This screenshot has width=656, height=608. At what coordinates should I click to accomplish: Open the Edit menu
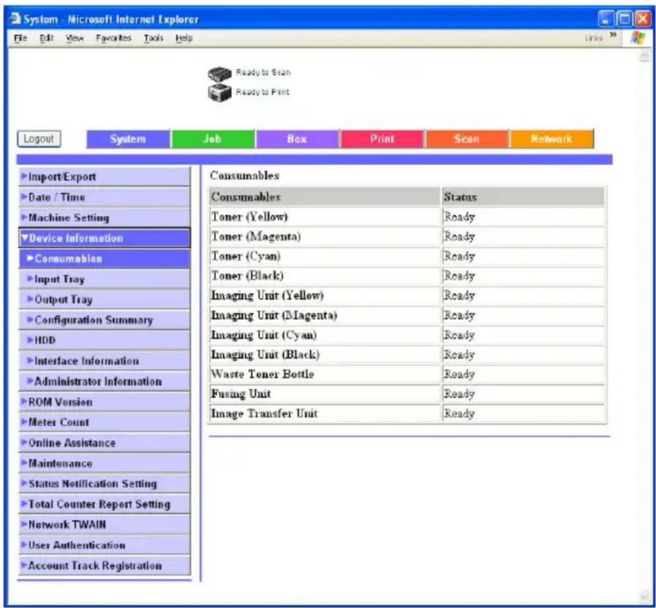point(46,38)
